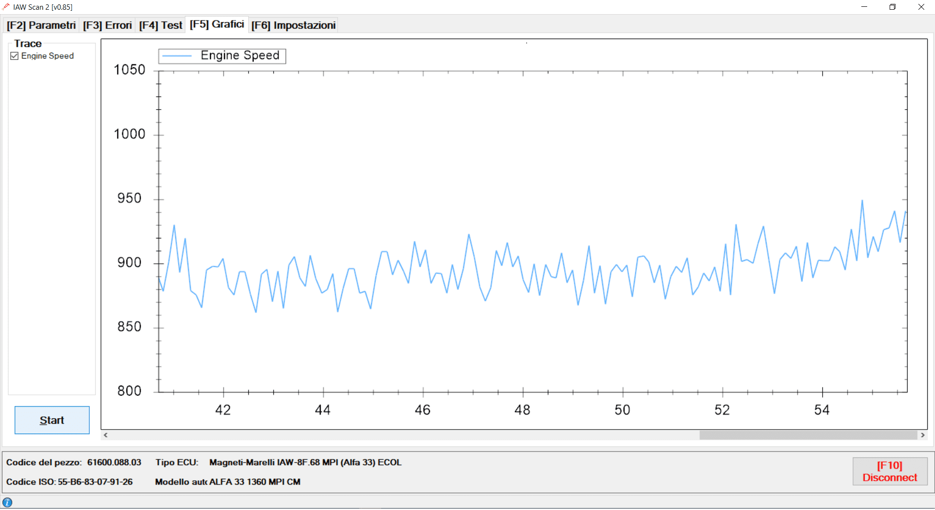The height and width of the screenshot is (510, 935).
Task: Click the 800 y-axis label
Action: 129,391
